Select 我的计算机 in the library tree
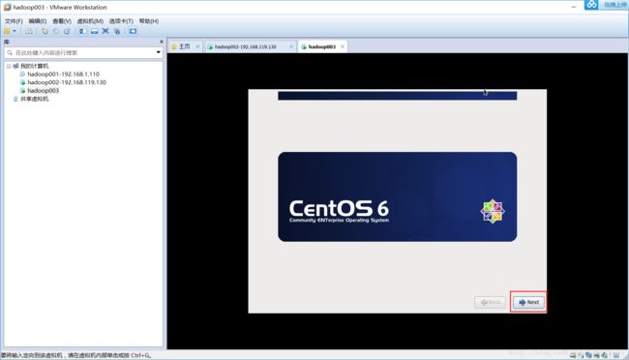Viewport: 629px width, 360px height. [34, 66]
